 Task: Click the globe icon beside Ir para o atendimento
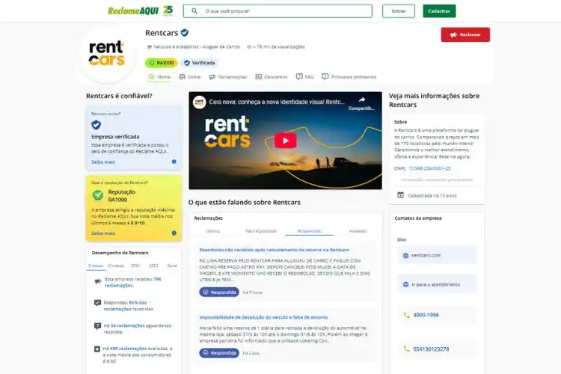pyautogui.click(x=405, y=284)
